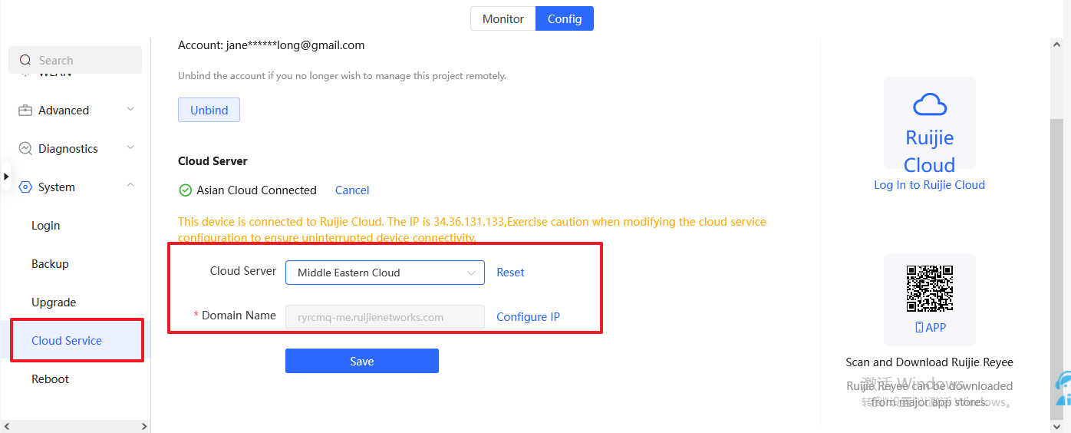Click the left panel collapse arrow
The image size is (1071, 433).
6,177
